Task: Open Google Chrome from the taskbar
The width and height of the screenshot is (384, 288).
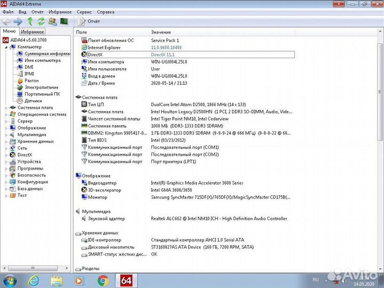Action: (x=103, y=281)
